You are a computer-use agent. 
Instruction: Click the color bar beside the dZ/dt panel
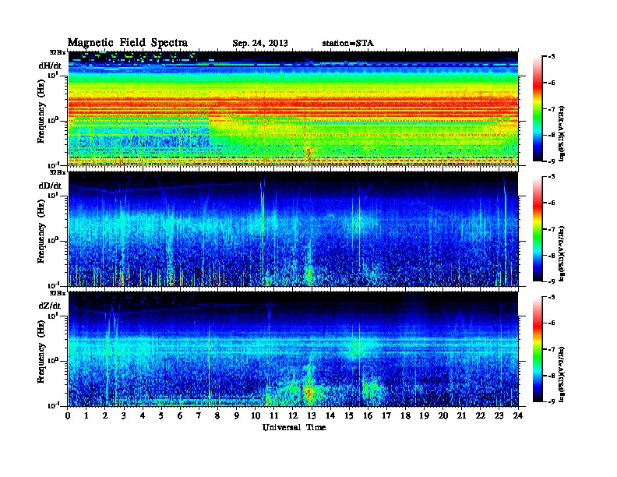(x=538, y=349)
